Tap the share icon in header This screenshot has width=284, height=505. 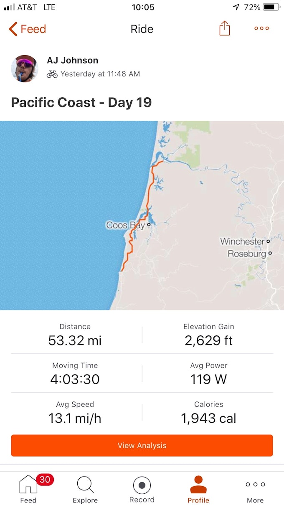(225, 28)
